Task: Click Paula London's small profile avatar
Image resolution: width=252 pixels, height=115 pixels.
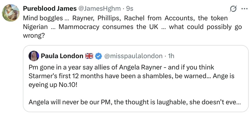Action: pos(34,56)
